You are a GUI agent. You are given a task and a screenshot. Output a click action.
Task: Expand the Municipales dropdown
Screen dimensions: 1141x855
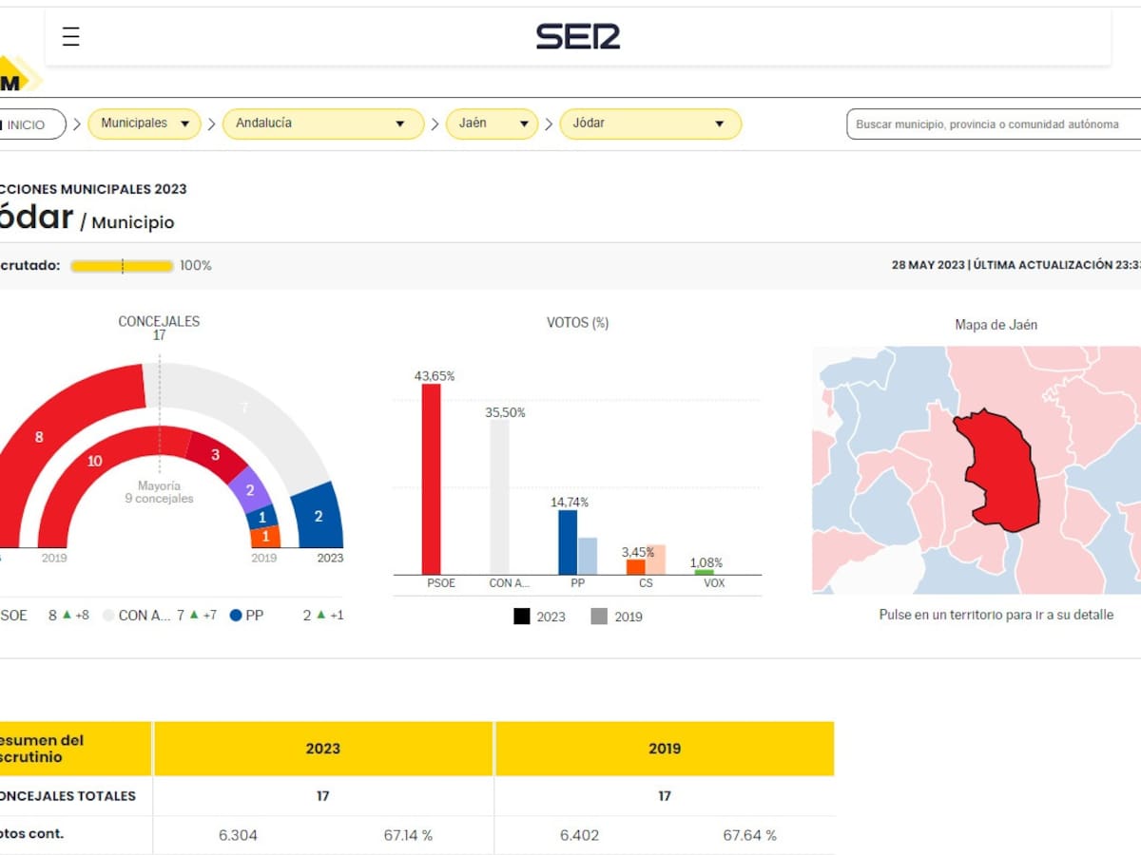tap(145, 123)
